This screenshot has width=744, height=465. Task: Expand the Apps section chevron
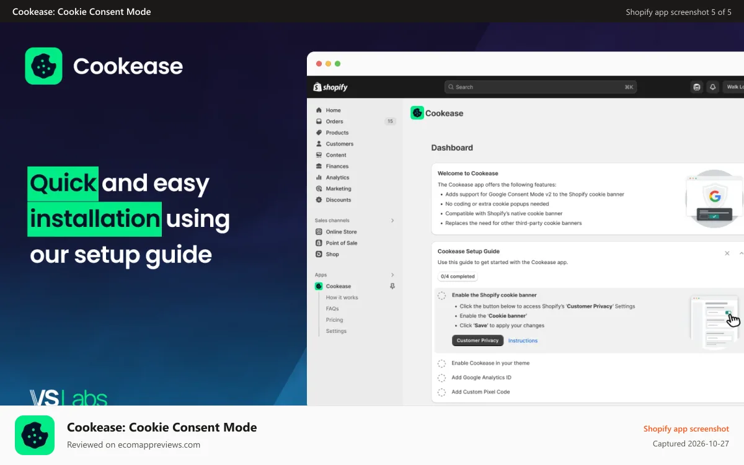coord(392,275)
